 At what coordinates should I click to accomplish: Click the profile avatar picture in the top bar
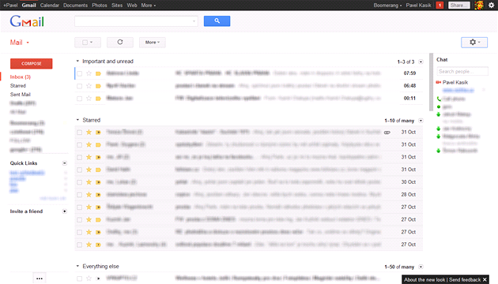[x=479, y=5]
